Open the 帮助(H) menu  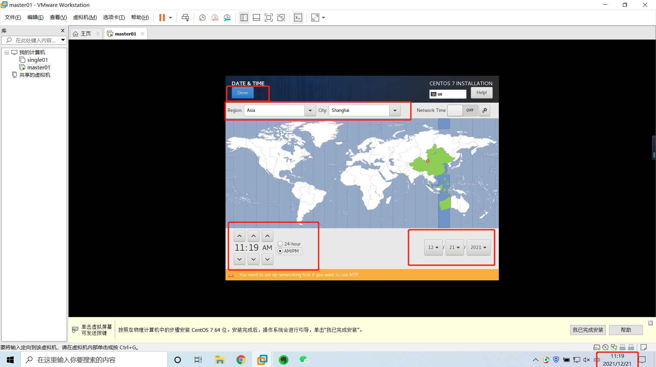tap(140, 17)
